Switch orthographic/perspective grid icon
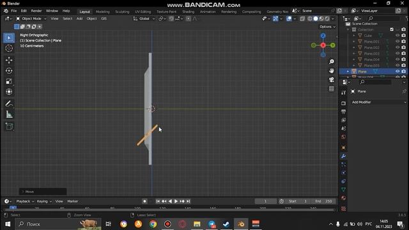409x230 pixels. pos(332,89)
